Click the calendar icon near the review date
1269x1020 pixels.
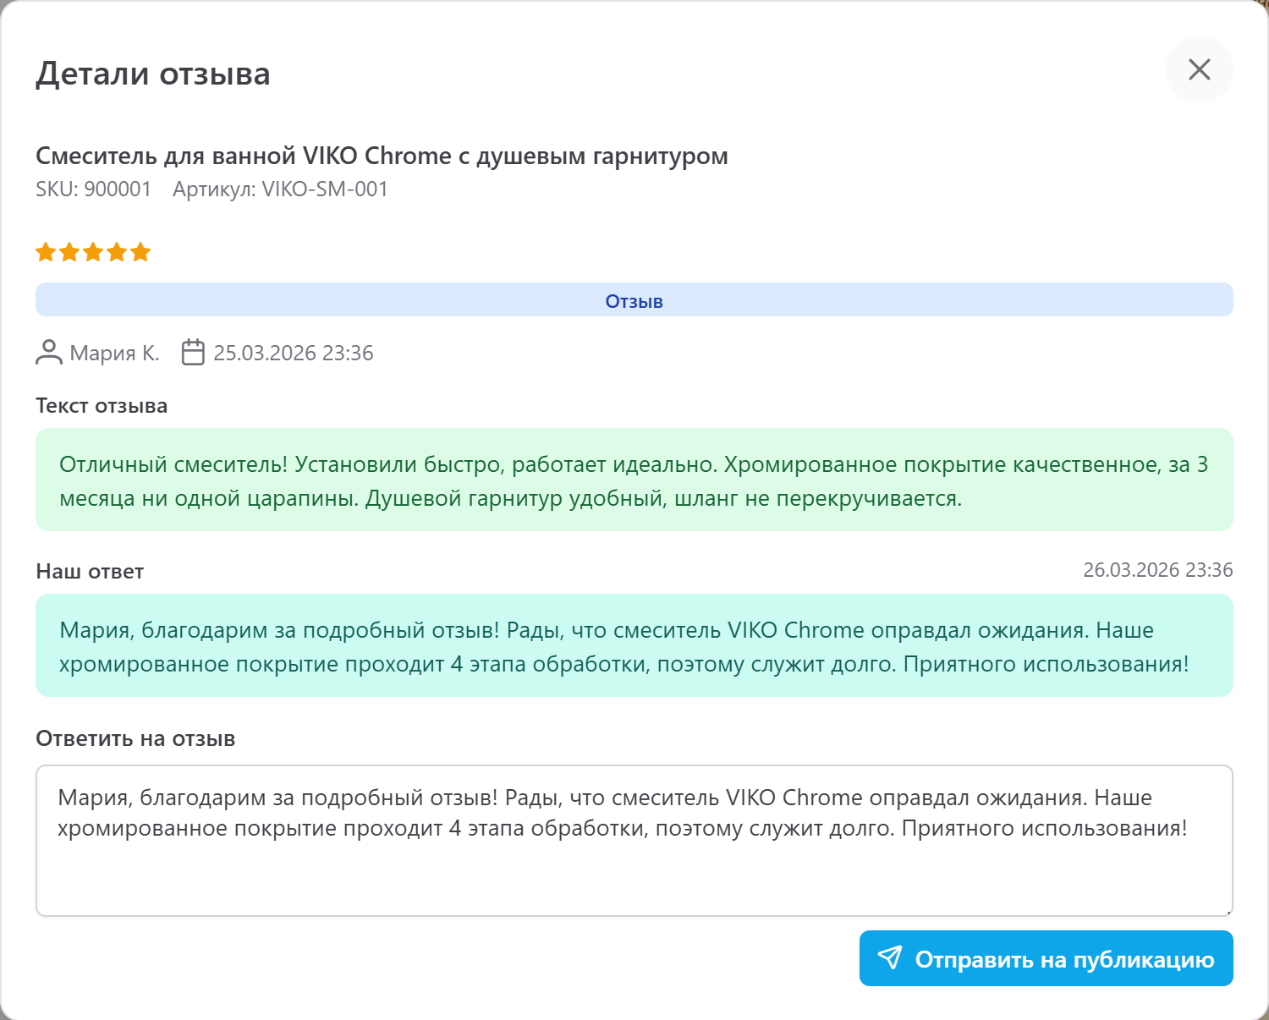[194, 353]
